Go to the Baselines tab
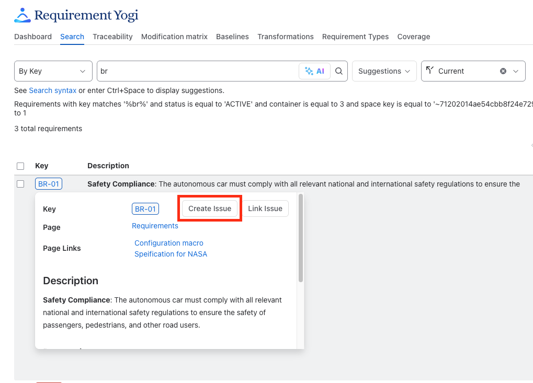533x383 pixels. [233, 37]
